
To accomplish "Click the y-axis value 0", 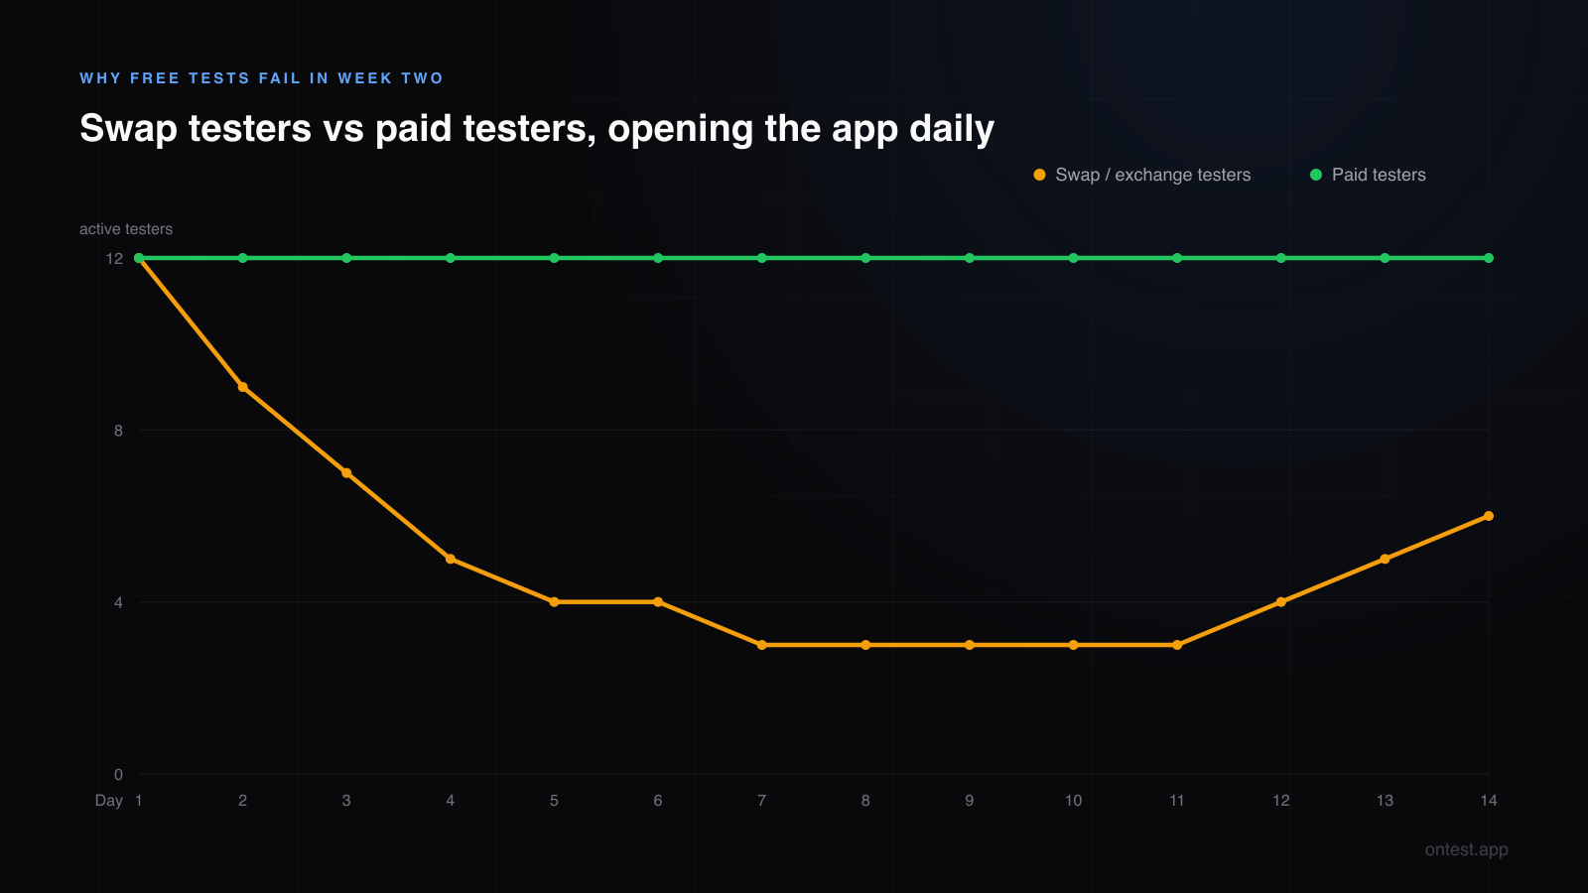I will (x=118, y=775).
